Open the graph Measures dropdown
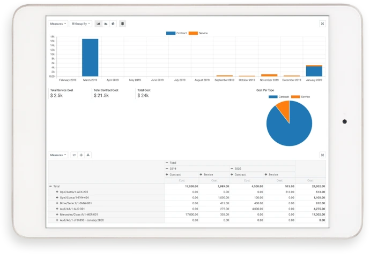This screenshot has width=370, height=254. 58,24
